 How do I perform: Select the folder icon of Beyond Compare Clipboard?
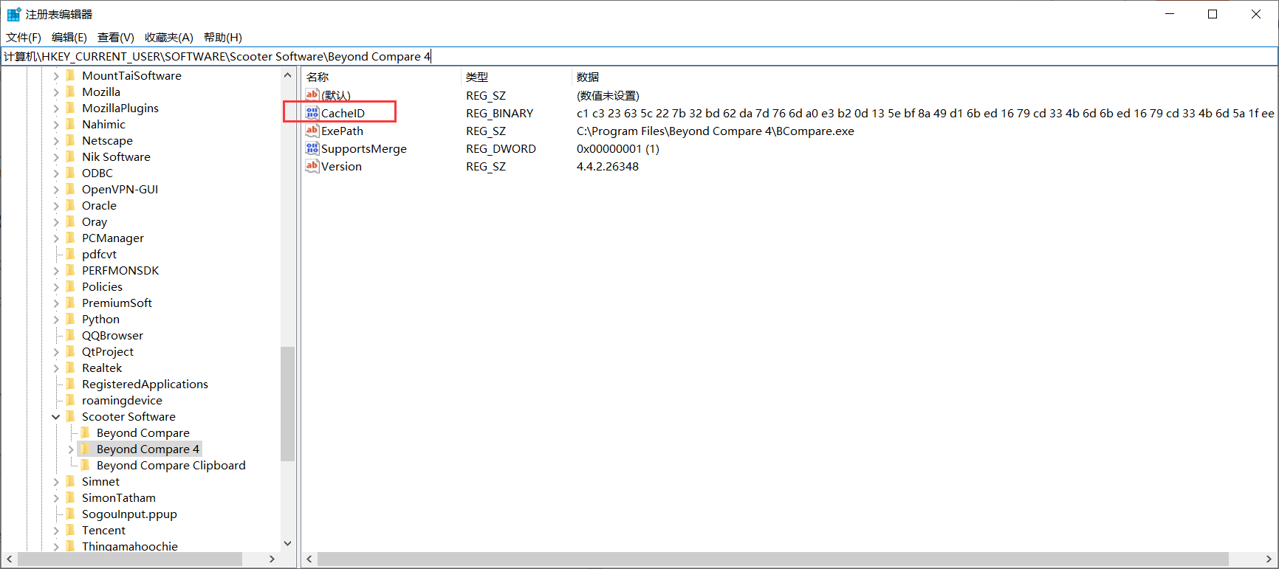pyautogui.click(x=86, y=465)
